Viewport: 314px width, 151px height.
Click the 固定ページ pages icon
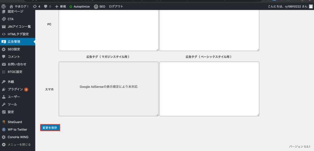tap(4, 11)
